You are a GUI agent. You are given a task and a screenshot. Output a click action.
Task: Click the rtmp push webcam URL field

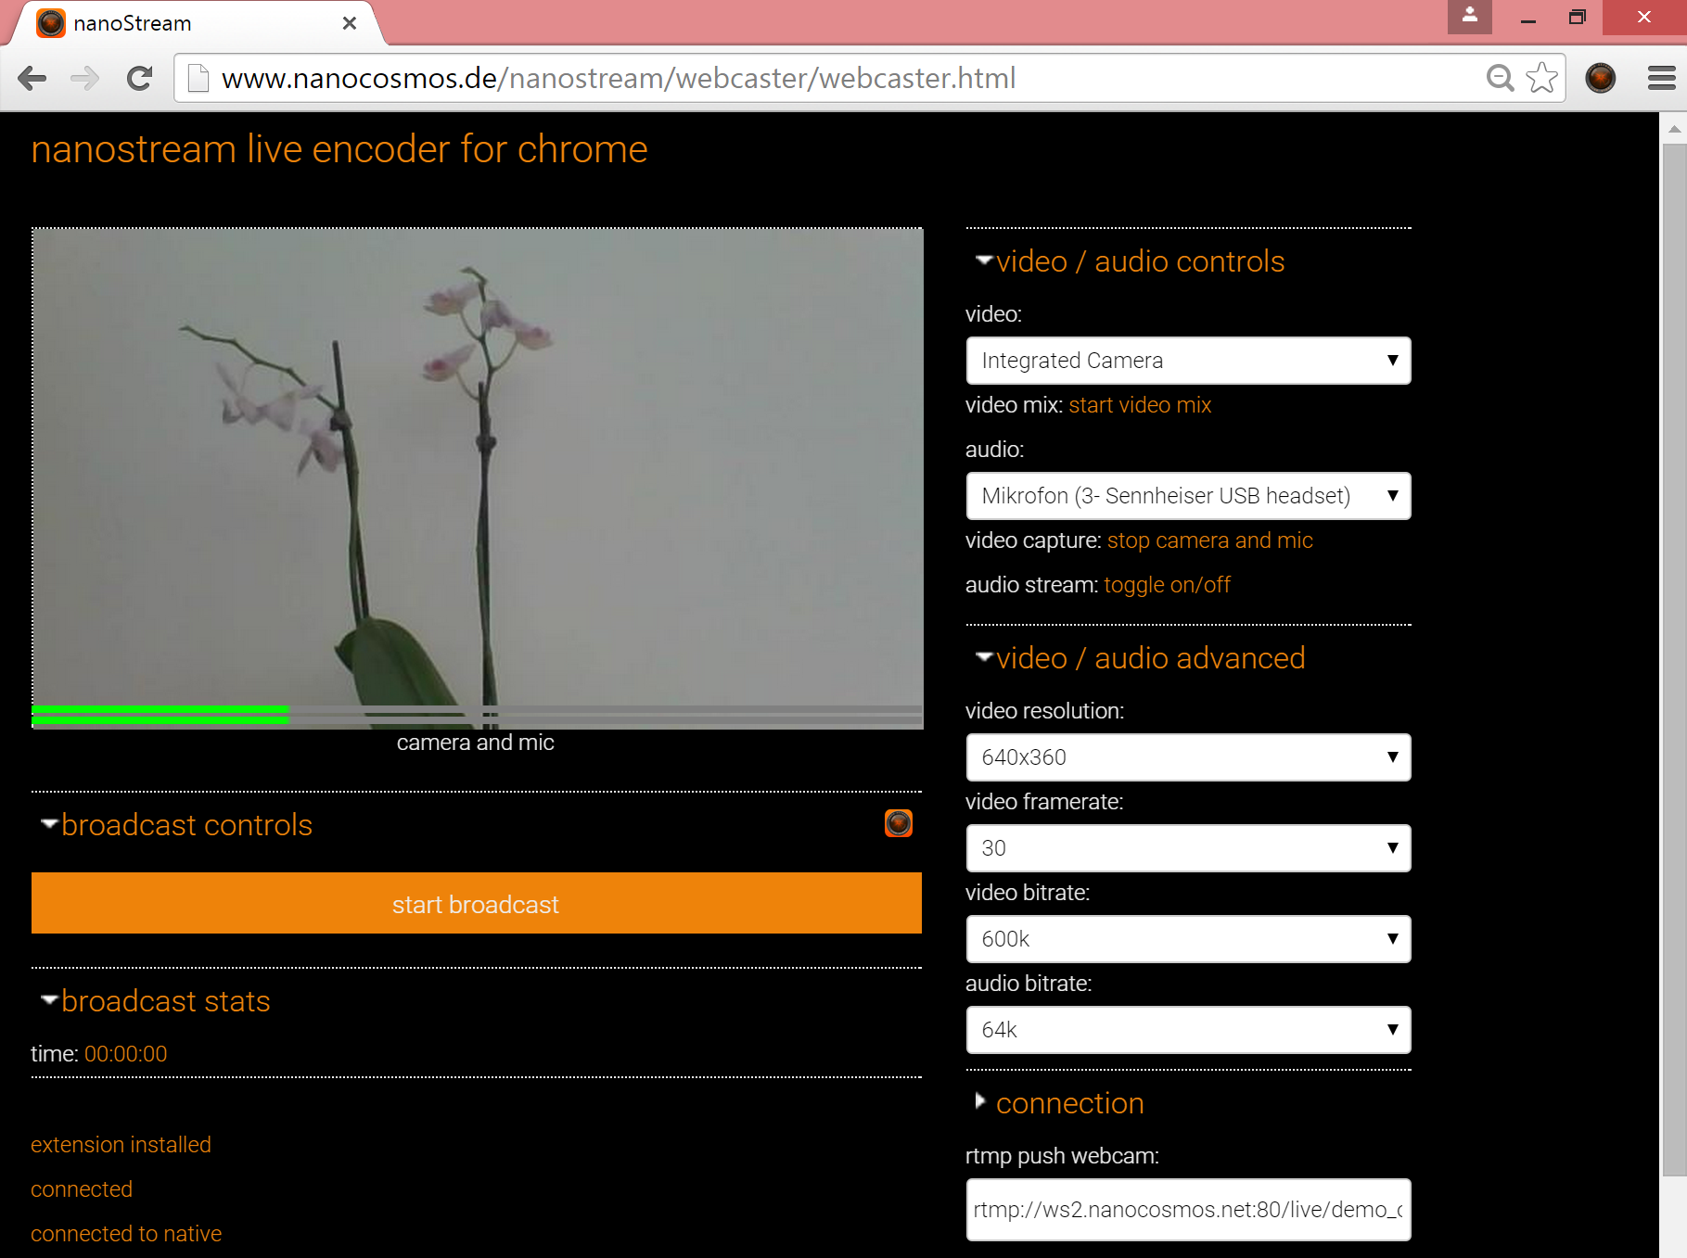pos(1188,1210)
